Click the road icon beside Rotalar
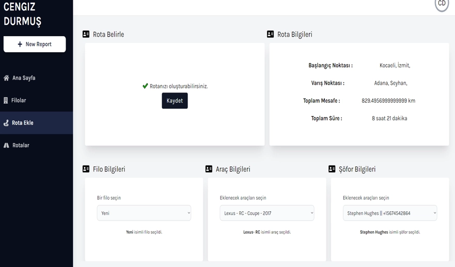Viewport: 455px width, 267px height. pos(6,146)
